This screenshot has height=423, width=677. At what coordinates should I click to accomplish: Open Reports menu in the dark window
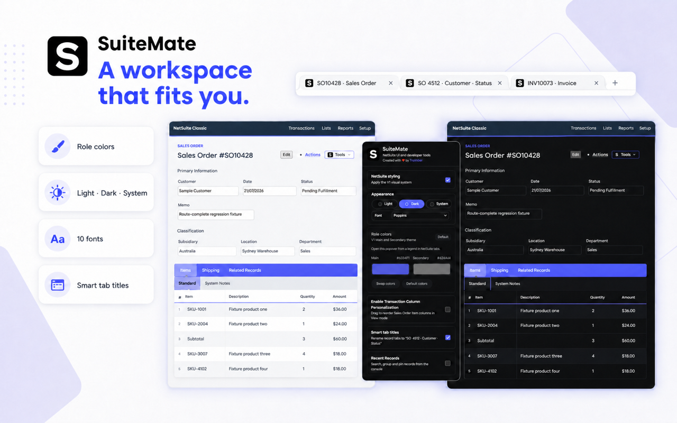click(x=626, y=128)
